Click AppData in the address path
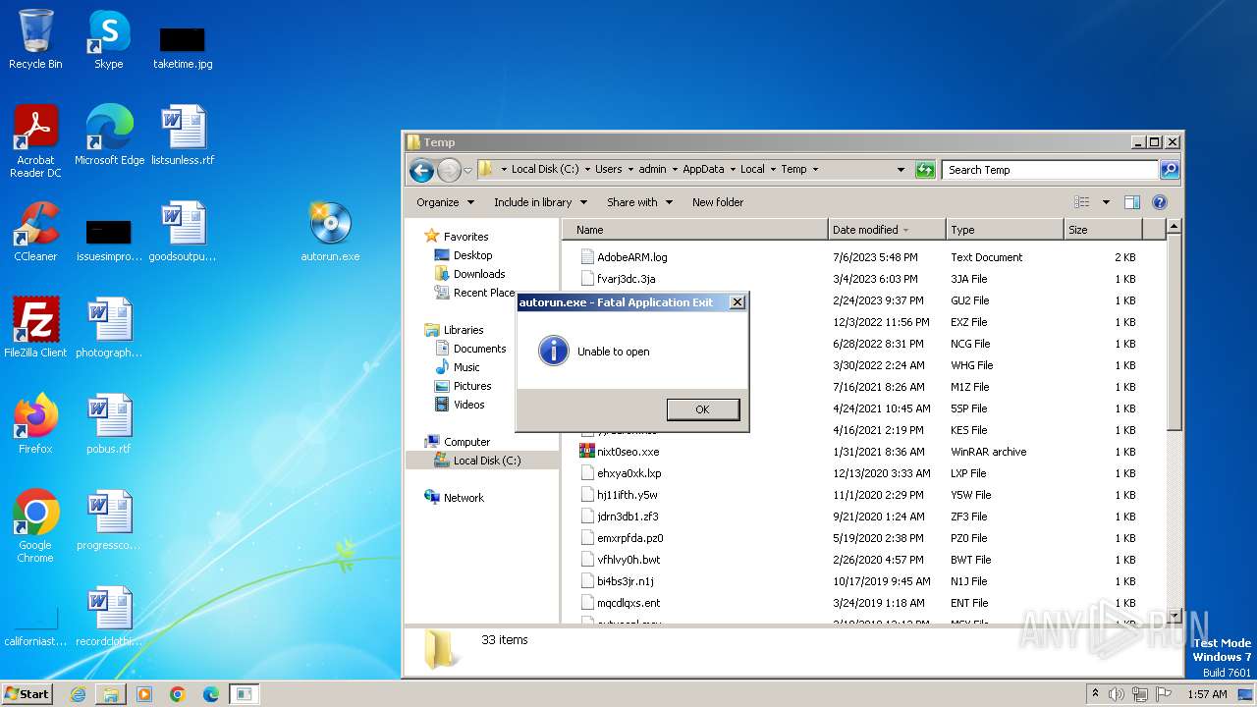 703,169
